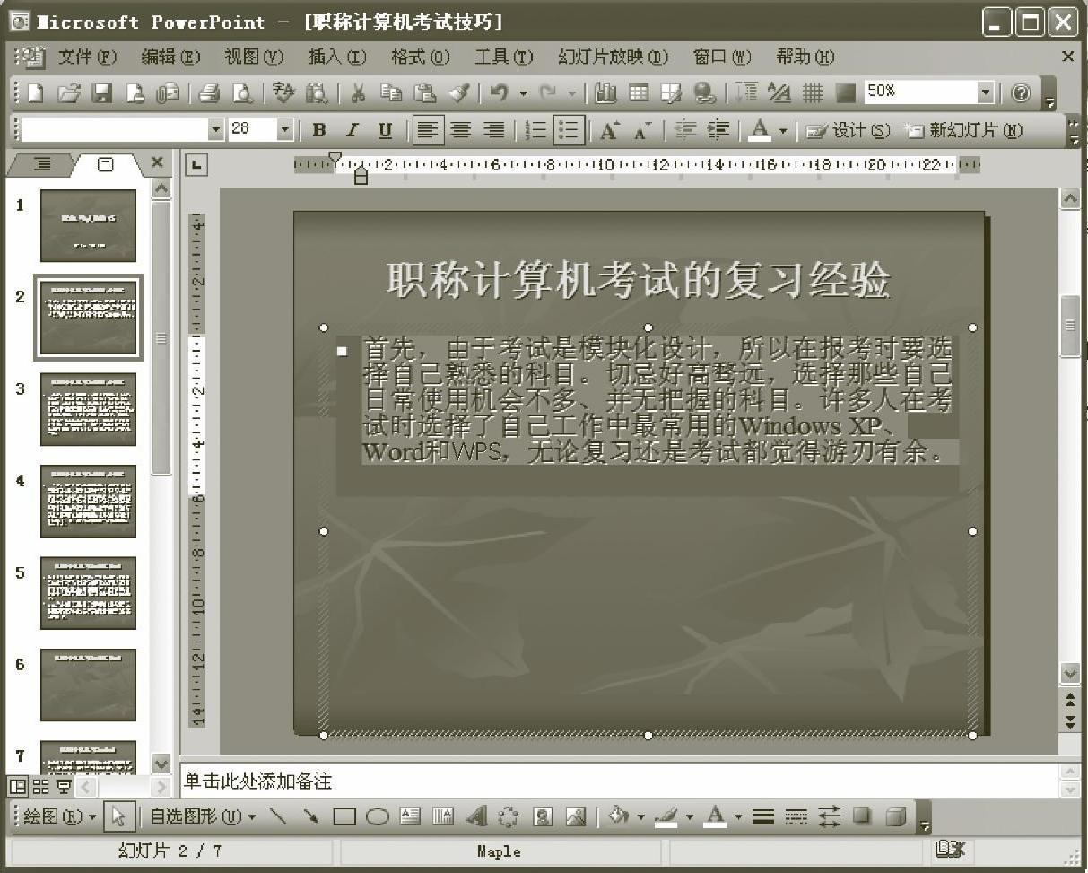
Task: Toggle bulleted list formatting
Action: pos(569,131)
